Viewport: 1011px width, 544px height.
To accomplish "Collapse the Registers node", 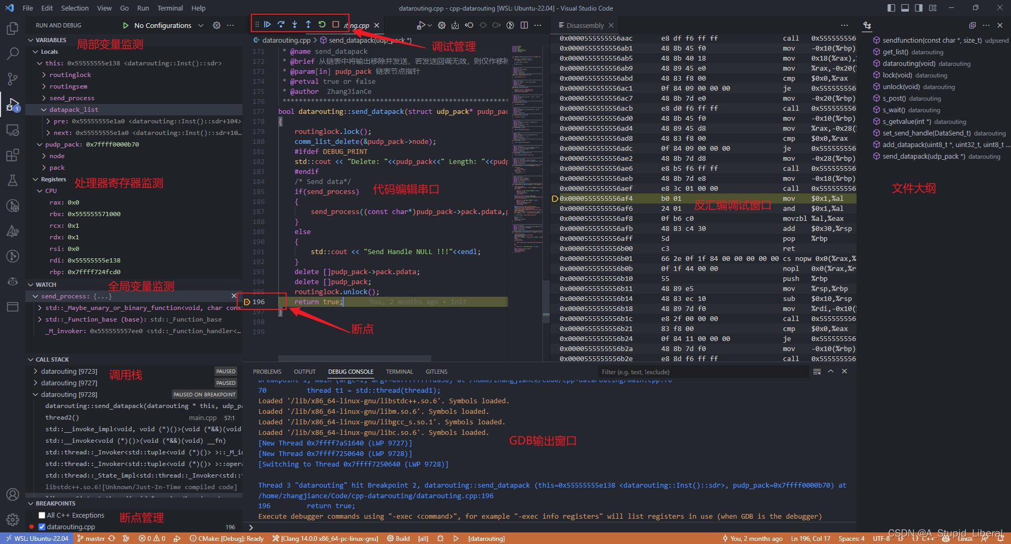I will coord(35,179).
